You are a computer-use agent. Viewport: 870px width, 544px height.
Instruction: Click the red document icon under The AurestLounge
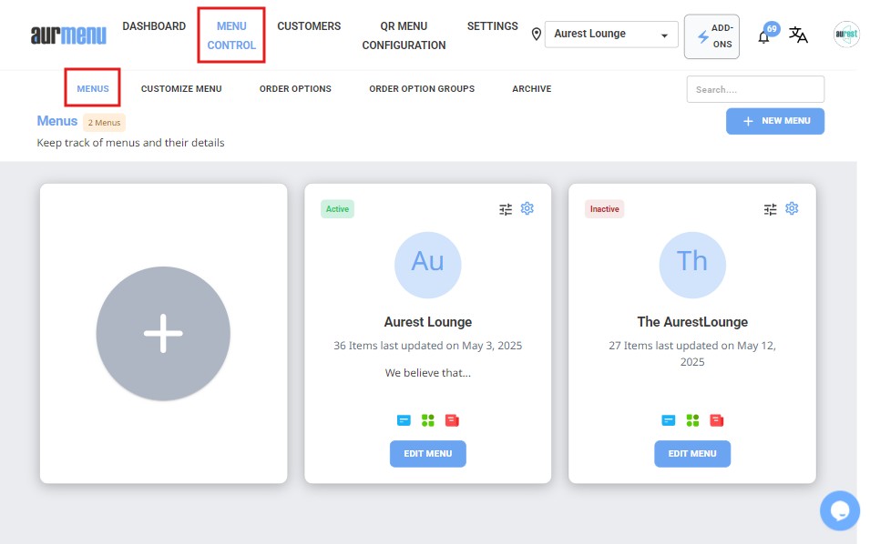click(717, 420)
